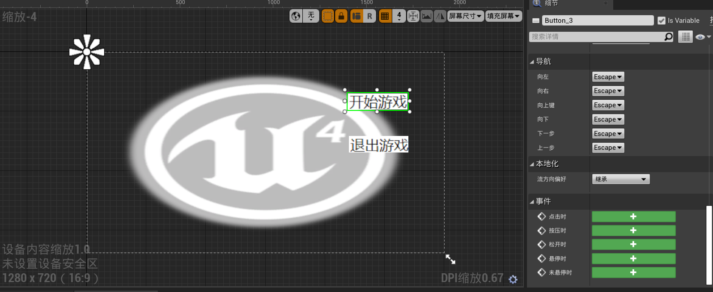Toggle the dashed widget outlines button
Image resolution: width=713 pixels, height=292 pixels.
tap(328, 16)
